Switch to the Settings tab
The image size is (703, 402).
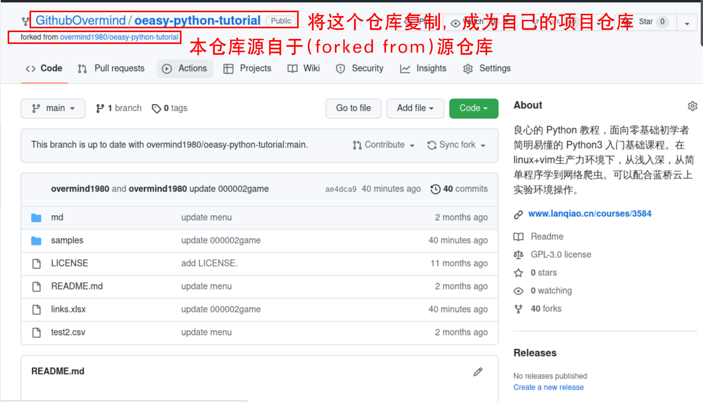[x=487, y=68]
